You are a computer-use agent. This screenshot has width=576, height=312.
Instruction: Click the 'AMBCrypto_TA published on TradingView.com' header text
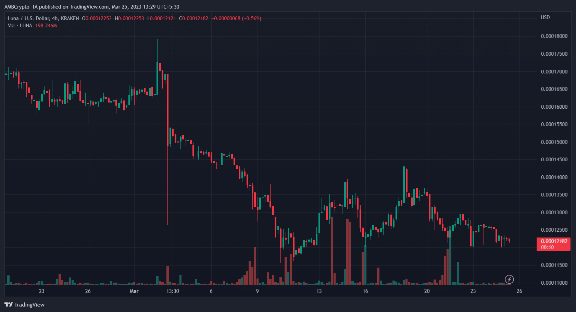[57, 7]
